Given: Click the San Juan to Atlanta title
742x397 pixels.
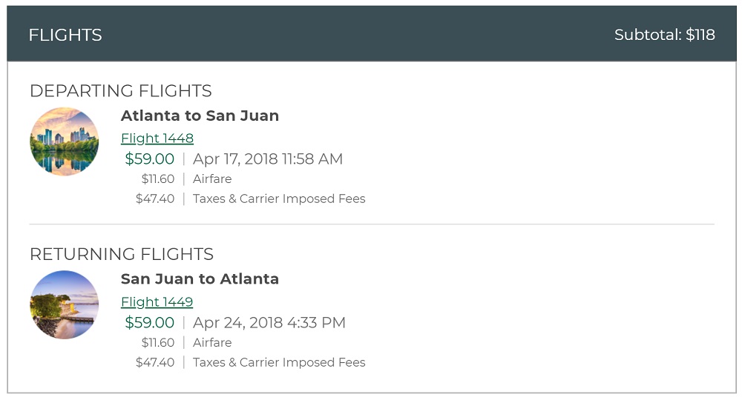Looking at the screenshot, I should [200, 279].
